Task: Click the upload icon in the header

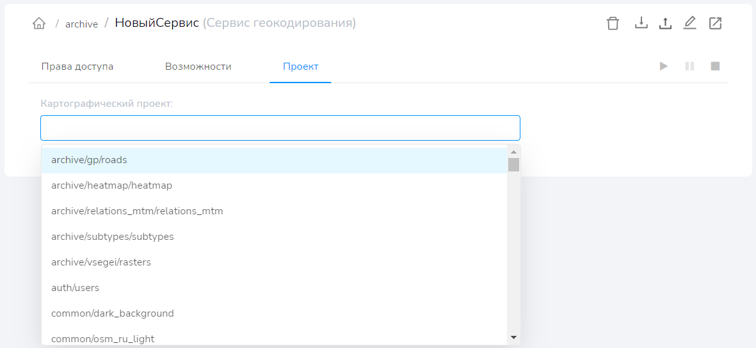Action: (665, 23)
